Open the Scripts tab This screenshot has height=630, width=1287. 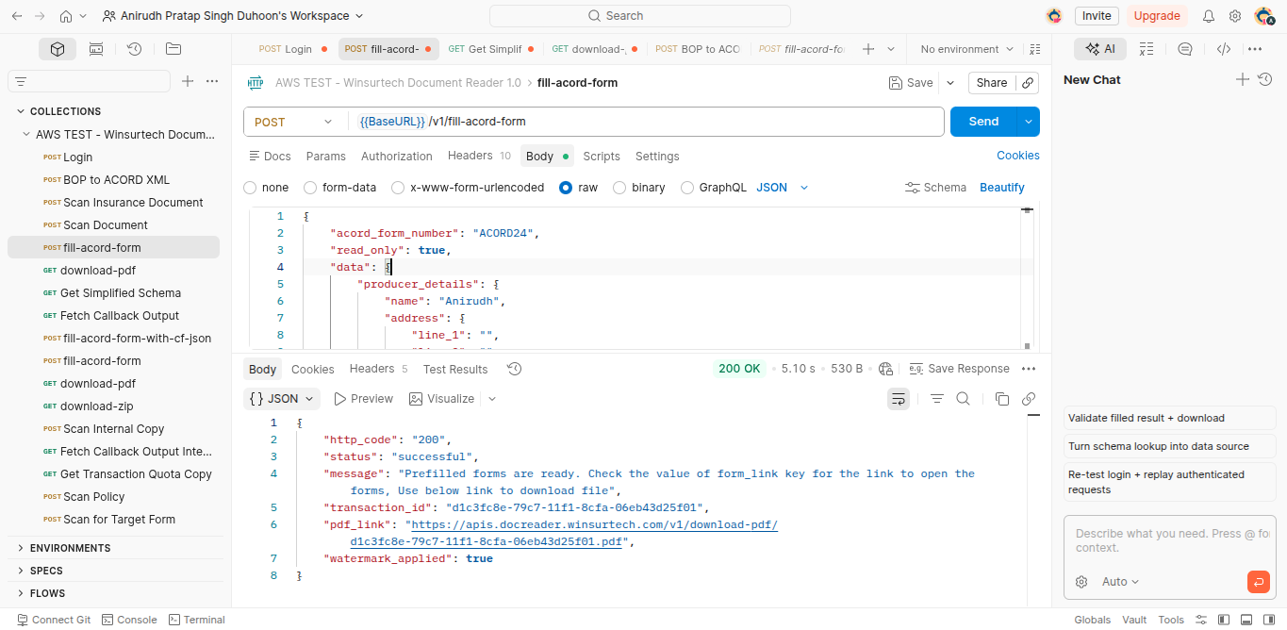[602, 157]
